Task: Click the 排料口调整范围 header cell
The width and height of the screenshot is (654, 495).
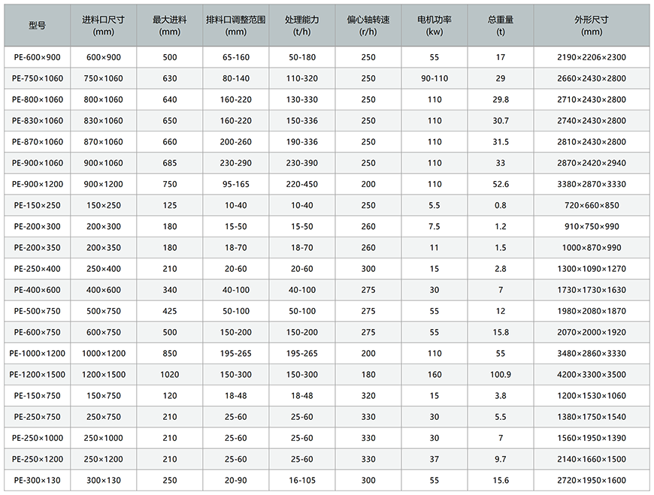Action: click(x=235, y=26)
